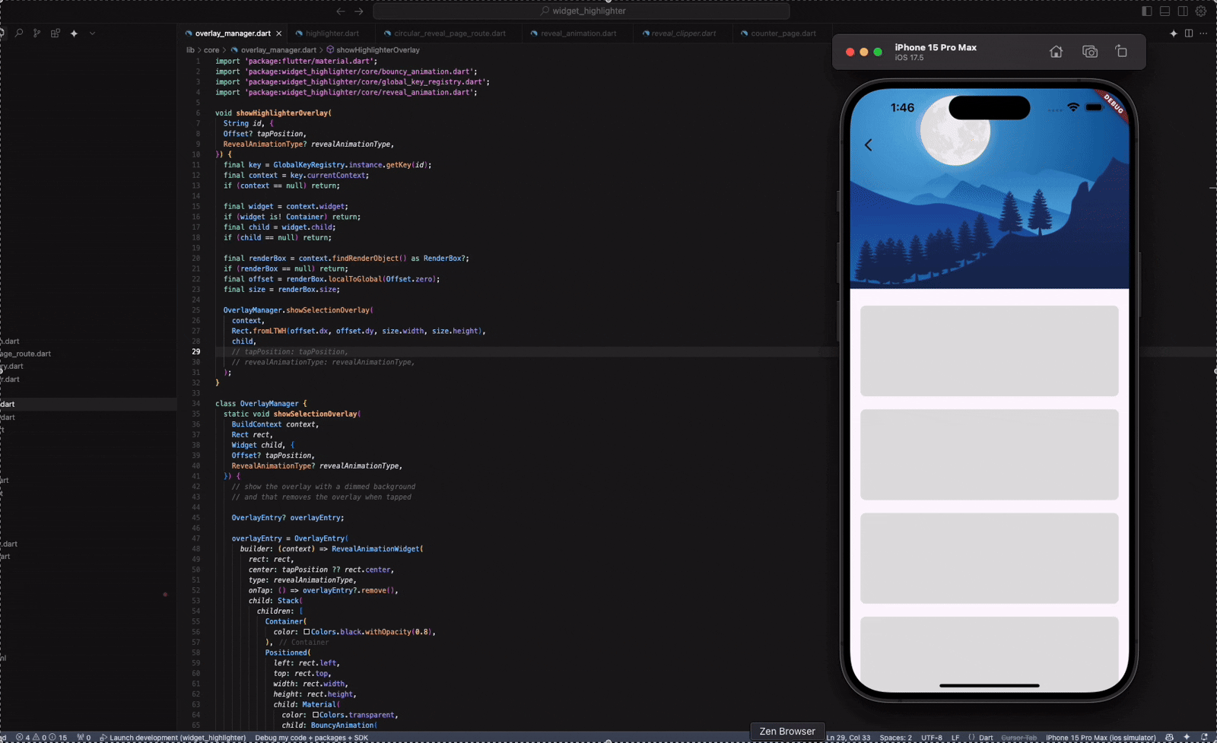This screenshot has width=1217, height=743.
Task: Change LF end of line sequence
Action: coord(955,738)
